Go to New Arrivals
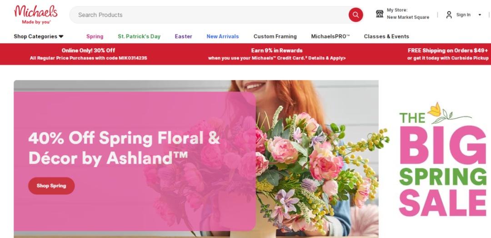The height and width of the screenshot is (238, 491). pos(223,36)
